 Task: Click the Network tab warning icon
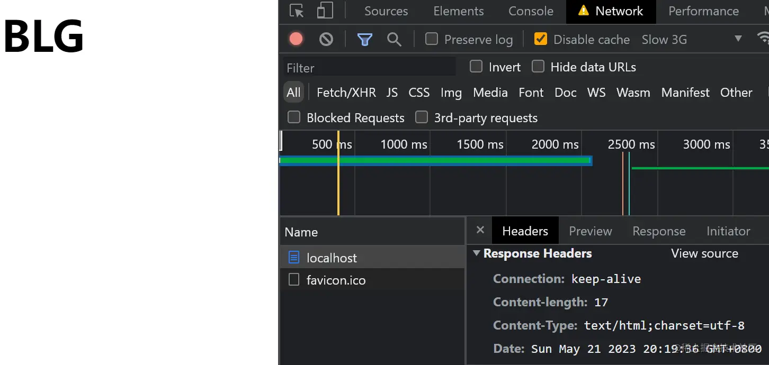tap(583, 11)
